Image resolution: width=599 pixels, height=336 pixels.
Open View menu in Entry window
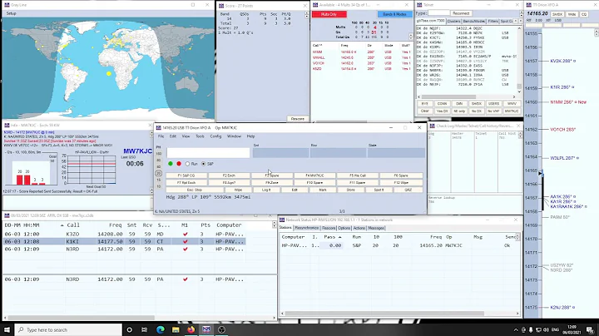[186, 136]
